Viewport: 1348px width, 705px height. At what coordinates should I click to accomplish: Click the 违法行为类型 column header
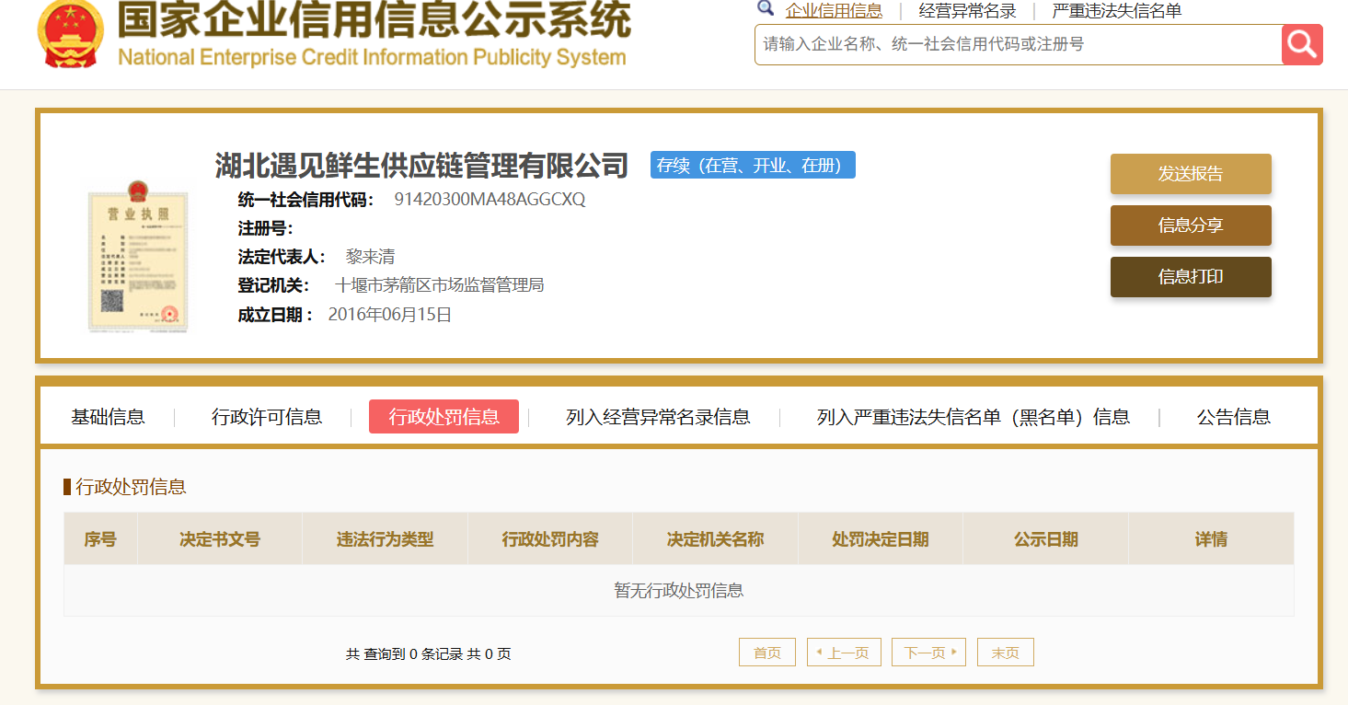coord(385,539)
